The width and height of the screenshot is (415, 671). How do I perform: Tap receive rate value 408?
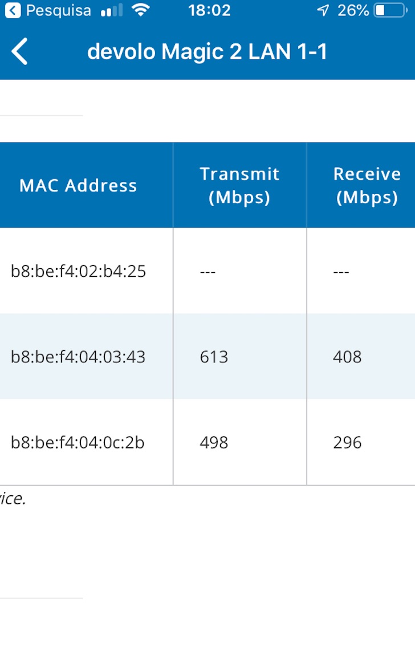347,357
